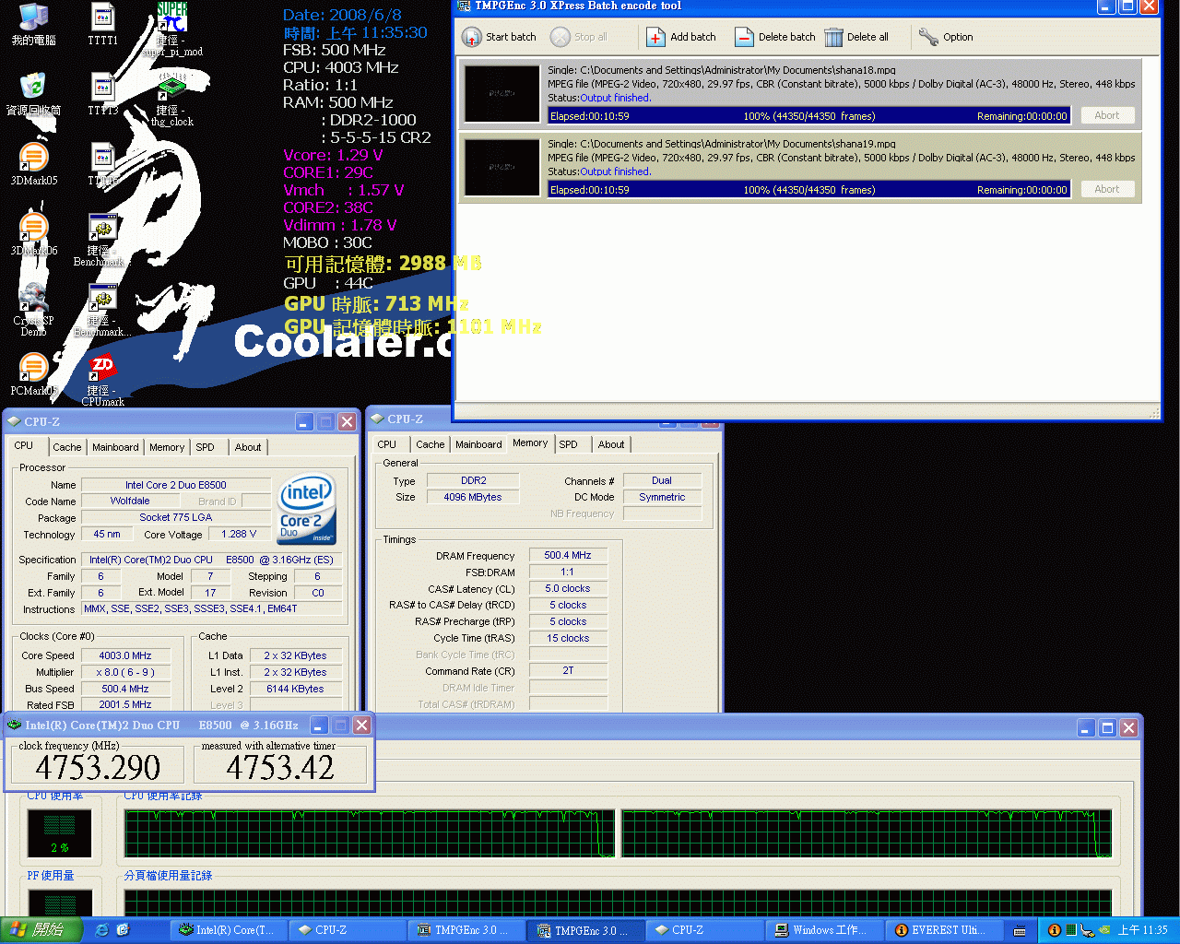Click the Command Rate value 2T
The height and width of the screenshot is (944, 1180).
(568, 671)
